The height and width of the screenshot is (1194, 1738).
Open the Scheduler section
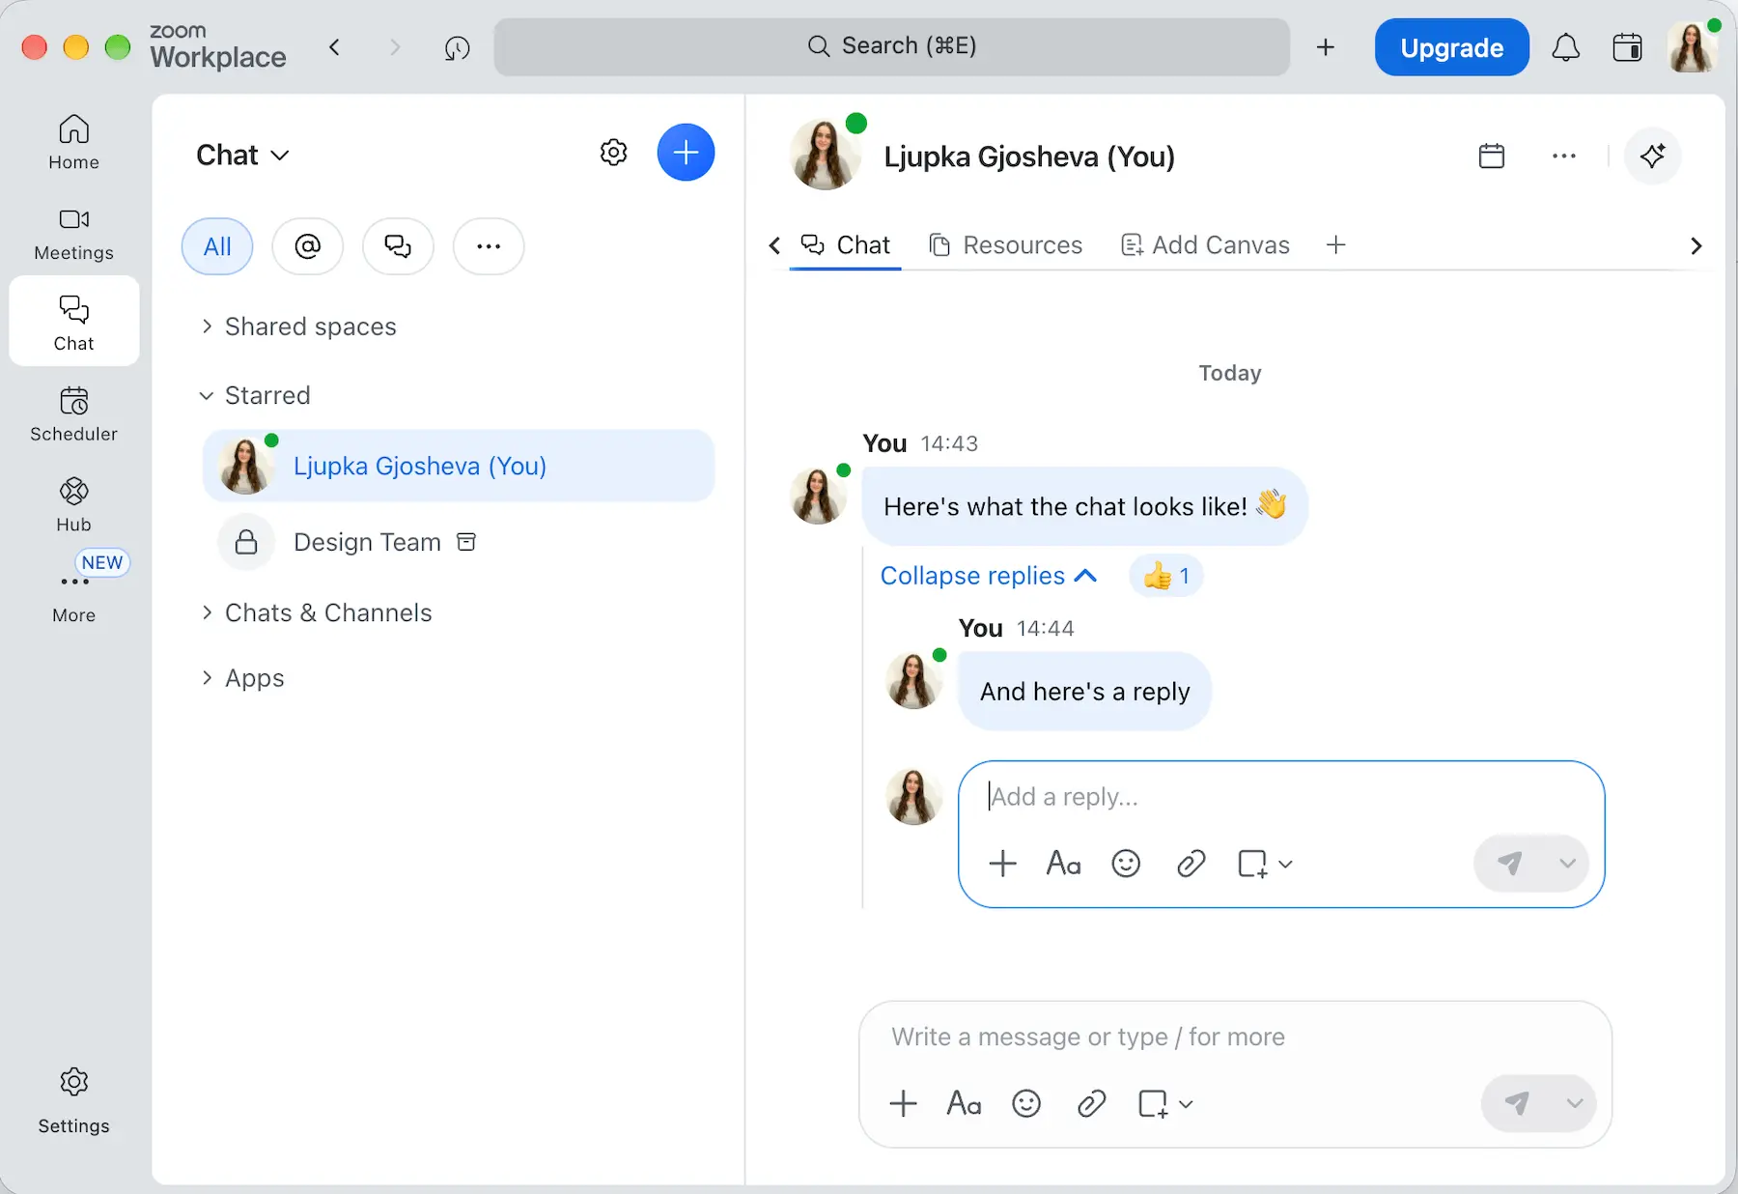(73, 414)
